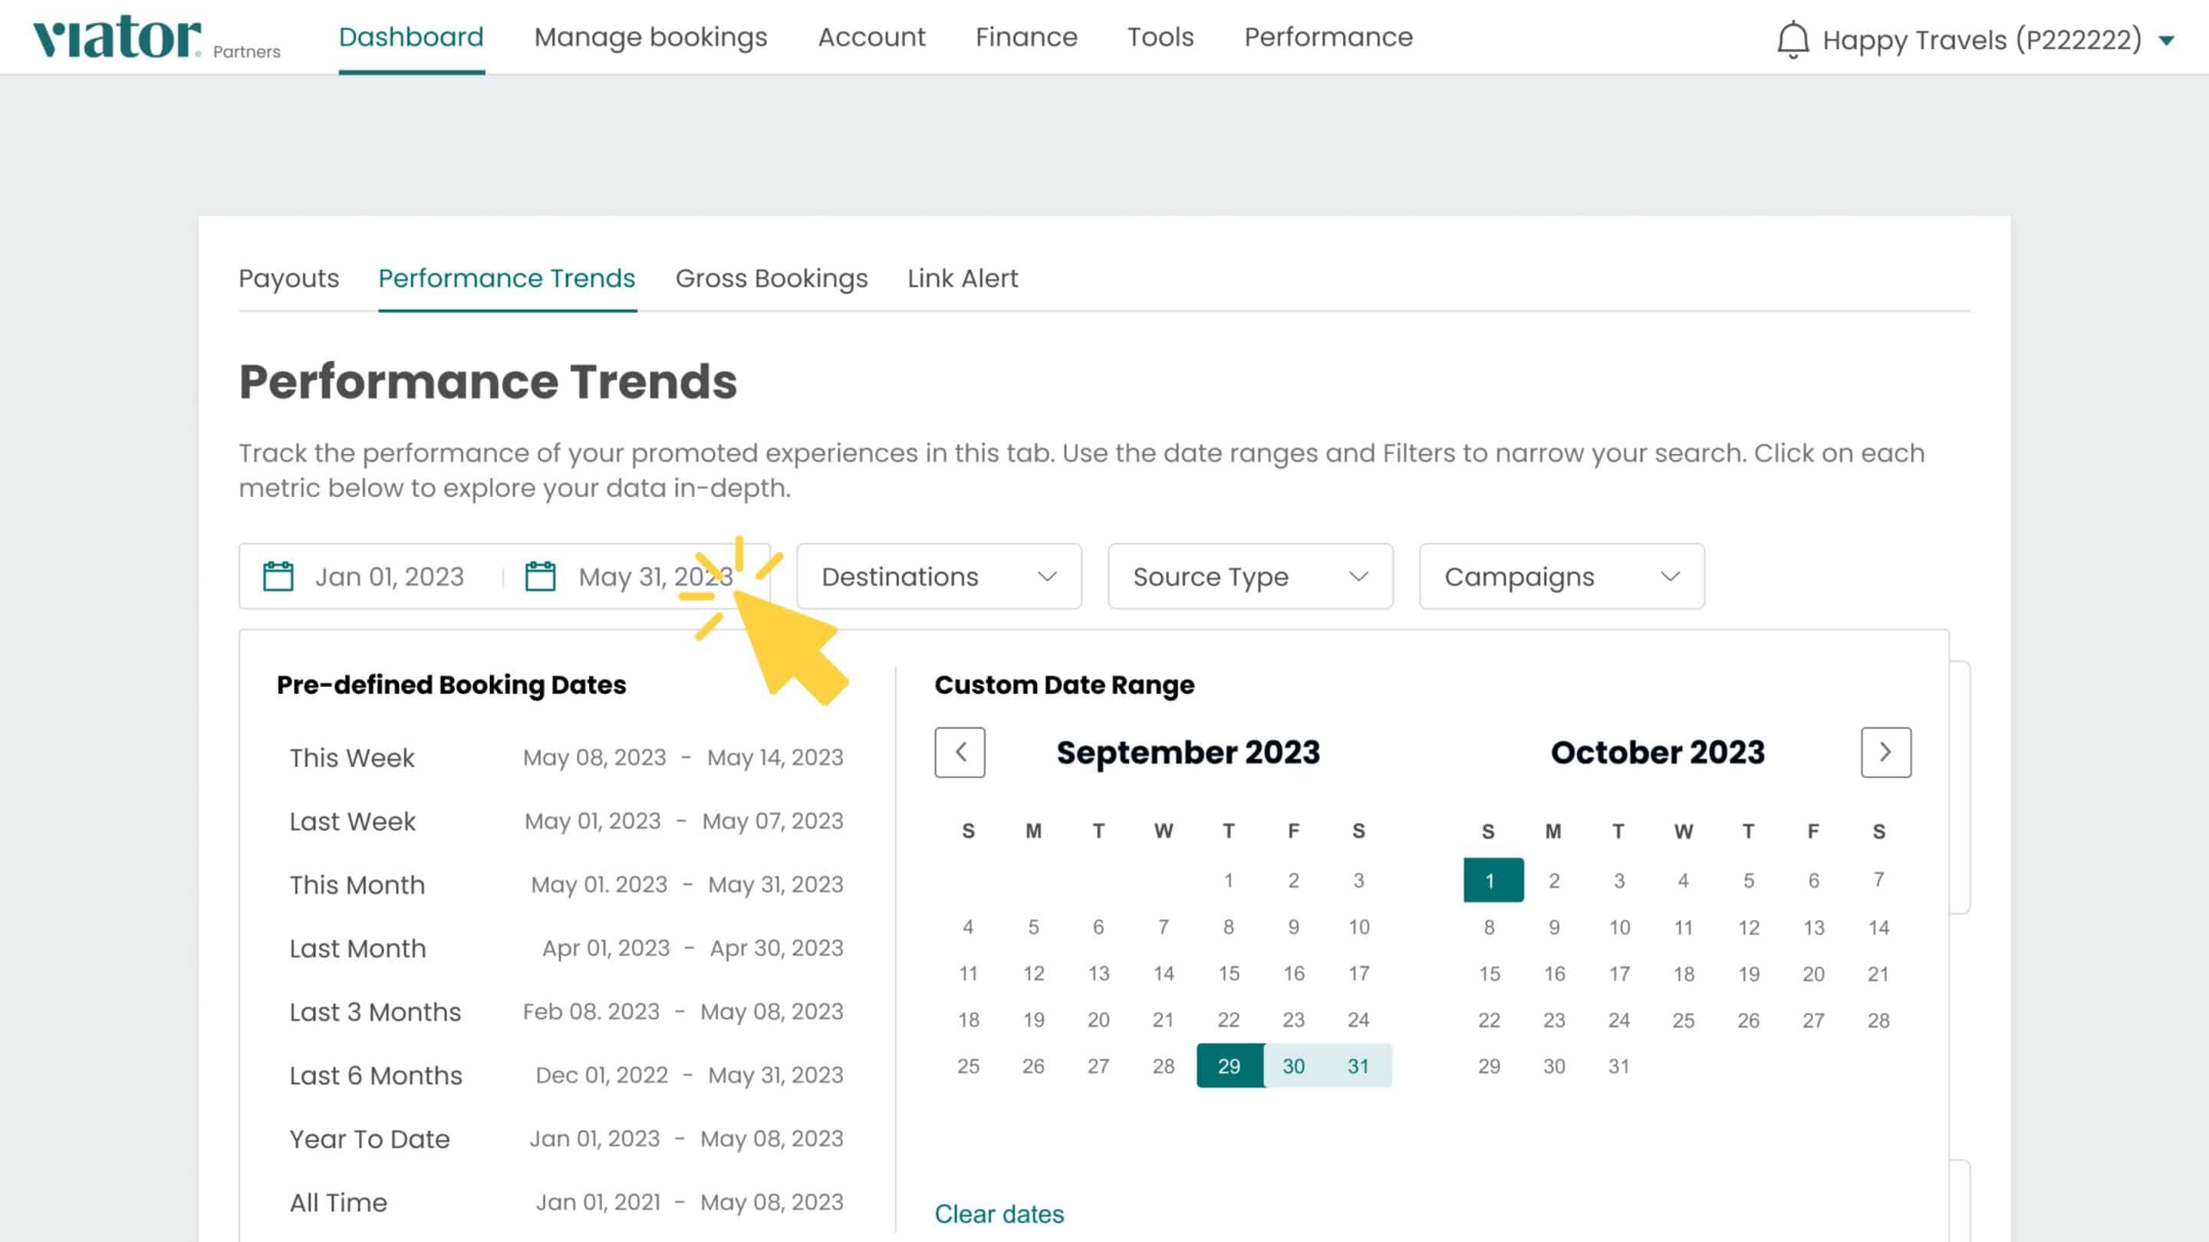Open the Manage bookings menu

pos(650,37)
